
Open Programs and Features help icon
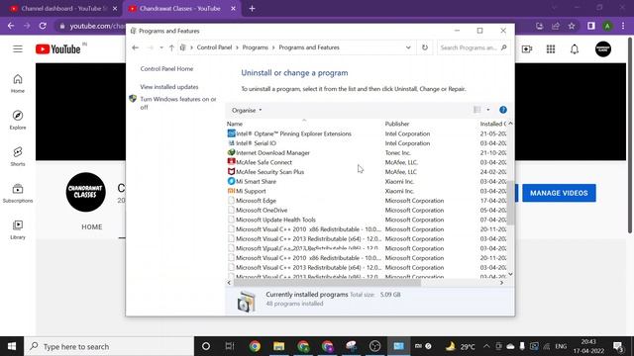(503, 110)
